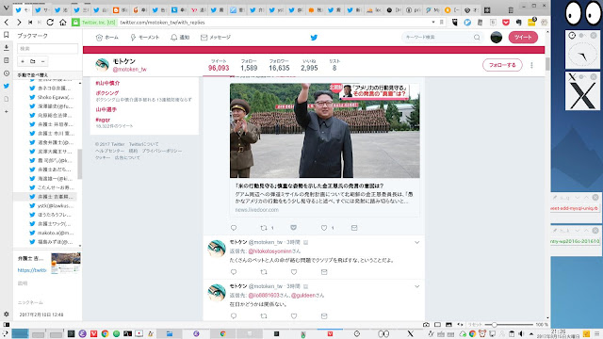Click the bookmark URL link in details
The image size is (603, 339).
[x=32, y=270]
